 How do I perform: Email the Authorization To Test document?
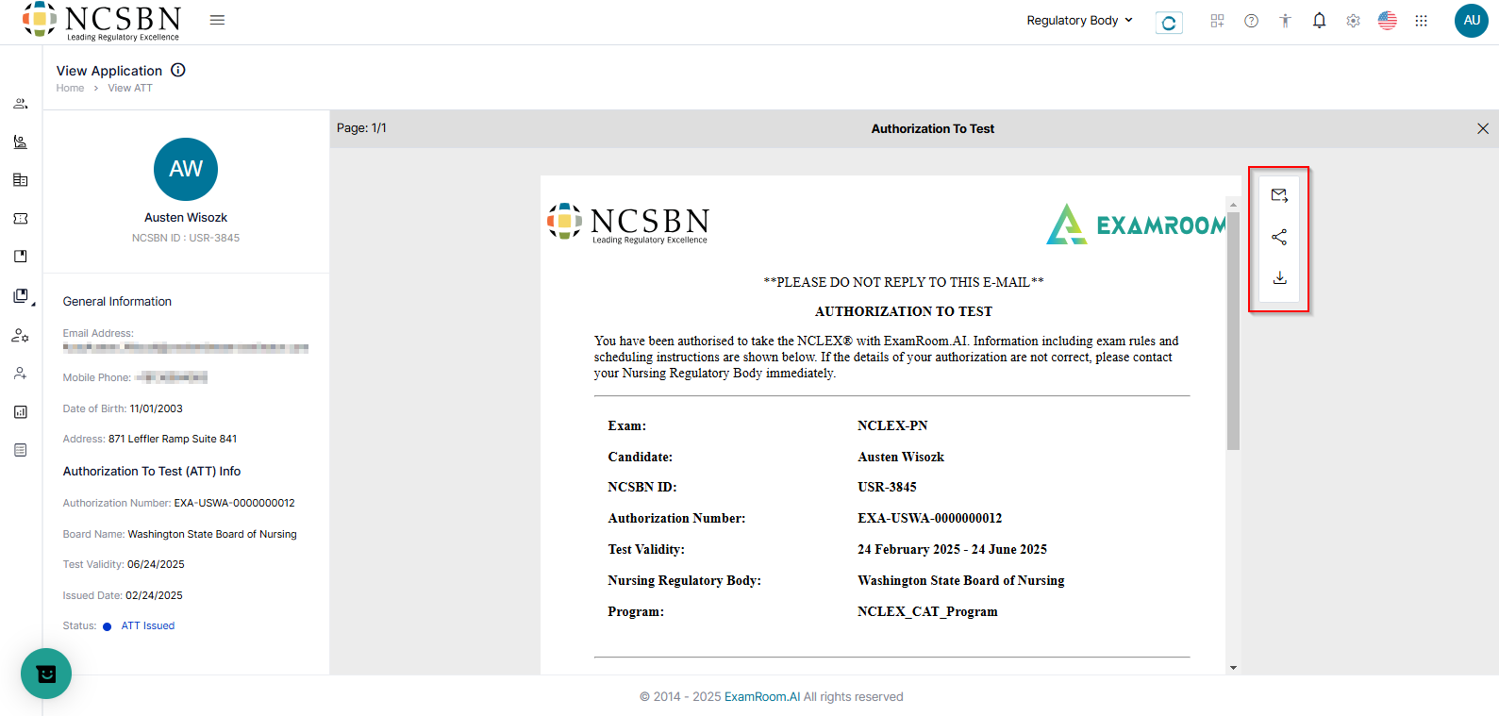1279,195
